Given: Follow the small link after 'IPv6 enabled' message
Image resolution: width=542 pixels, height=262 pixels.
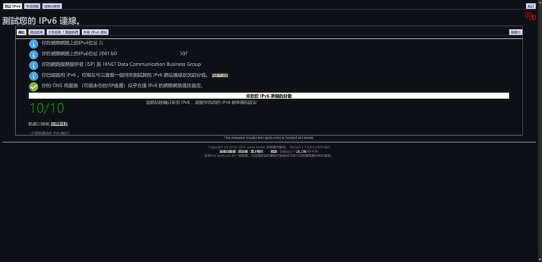Looking at the screenshot, I should 220,75.
